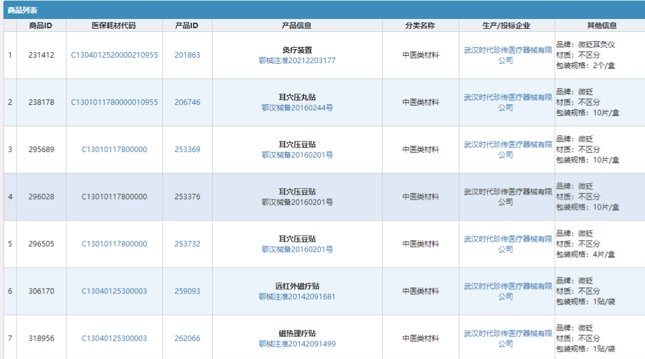Screen dimensions: 645x359
Task: Click 中医类材料 in row 231412
Action: [x=421, y=55]
